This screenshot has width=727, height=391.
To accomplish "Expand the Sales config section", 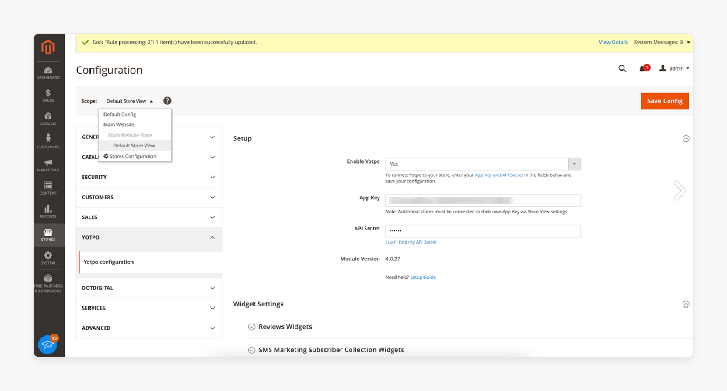I will 149,217.
